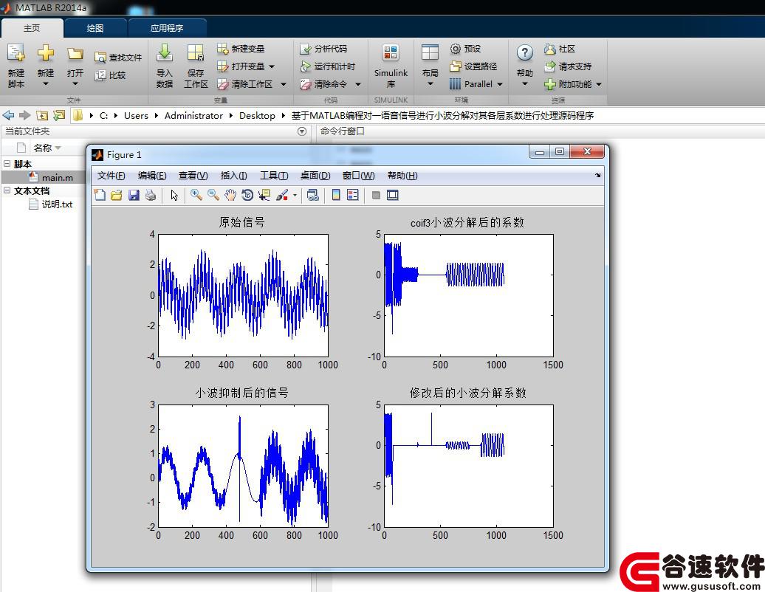Image resolution: width=765 pixels, height=592 pixels.
Task: Click the Compare files icon
Action: (100, 75)
